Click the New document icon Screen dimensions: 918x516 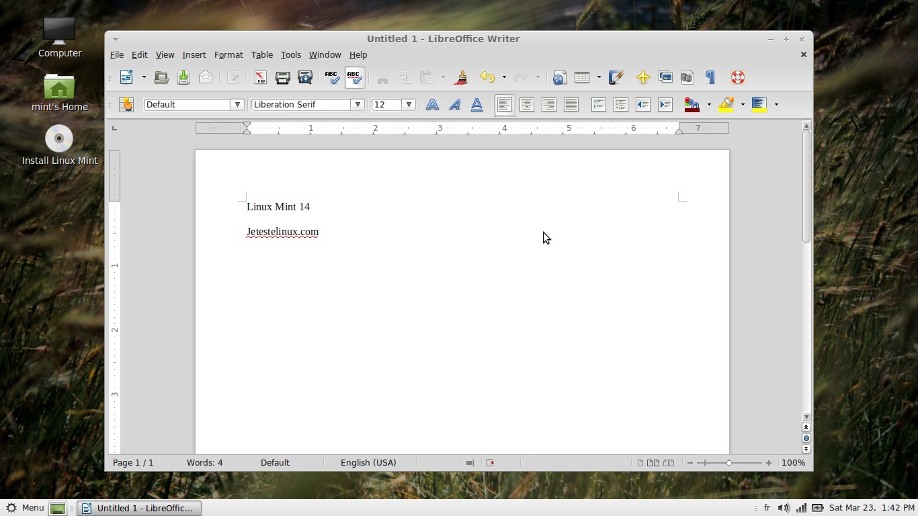coord(126,77)
